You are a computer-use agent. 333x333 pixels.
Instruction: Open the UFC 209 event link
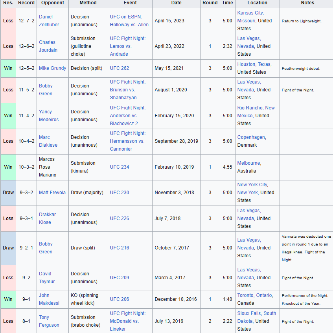click(120, 278)
